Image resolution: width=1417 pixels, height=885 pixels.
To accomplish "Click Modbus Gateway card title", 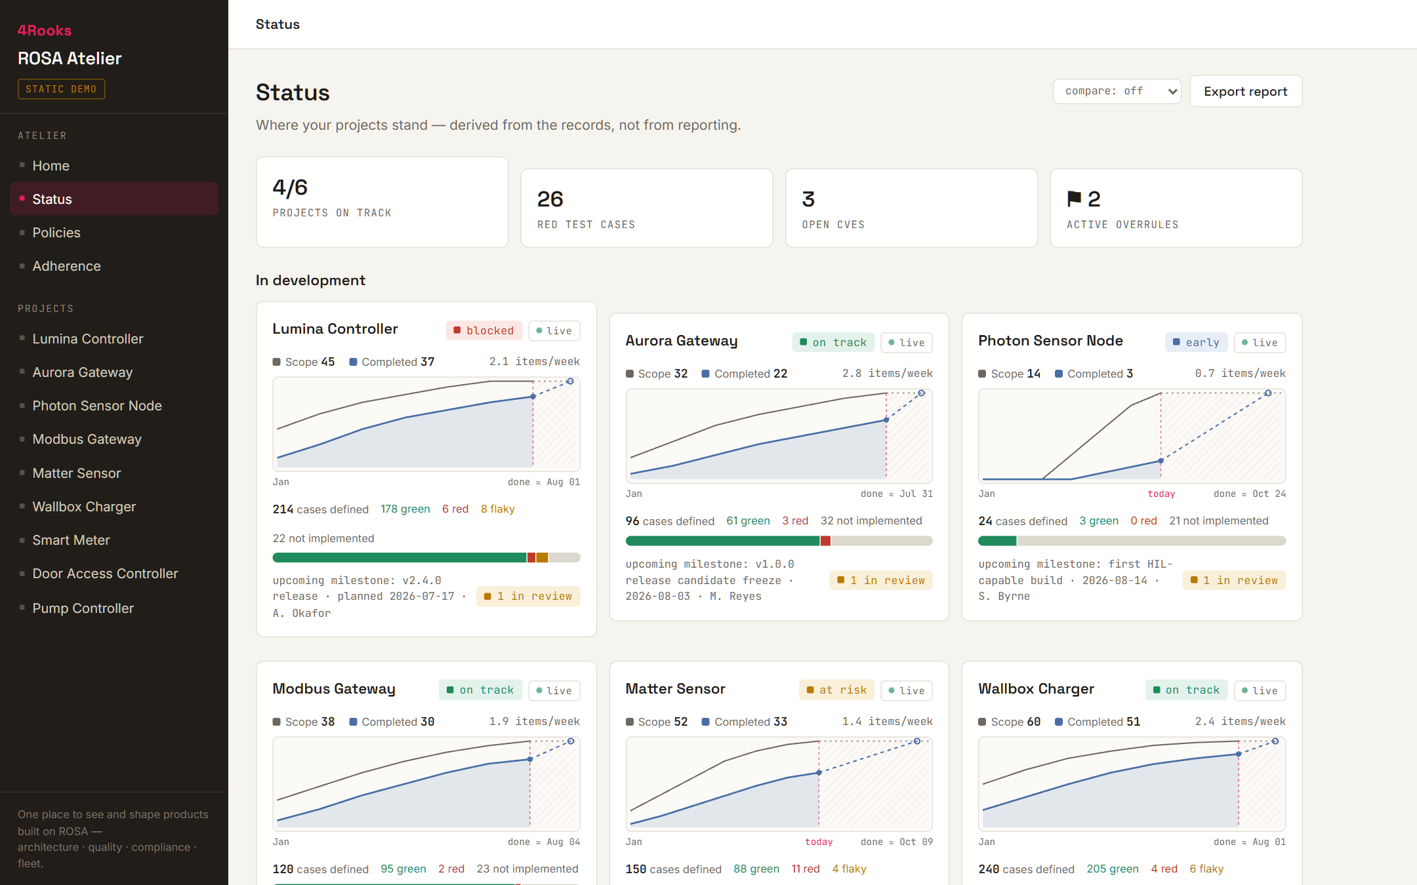I will pos(334,689).
